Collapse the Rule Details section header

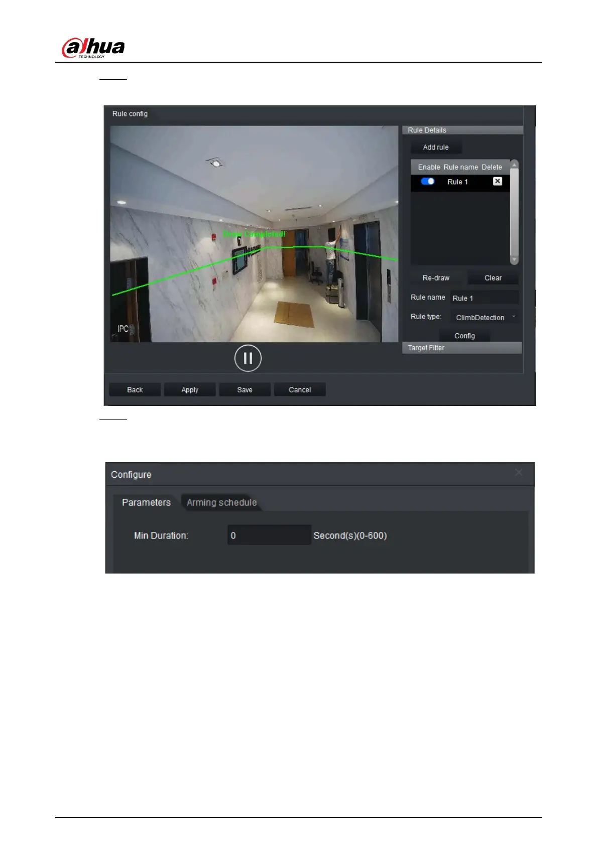(461, 130)
